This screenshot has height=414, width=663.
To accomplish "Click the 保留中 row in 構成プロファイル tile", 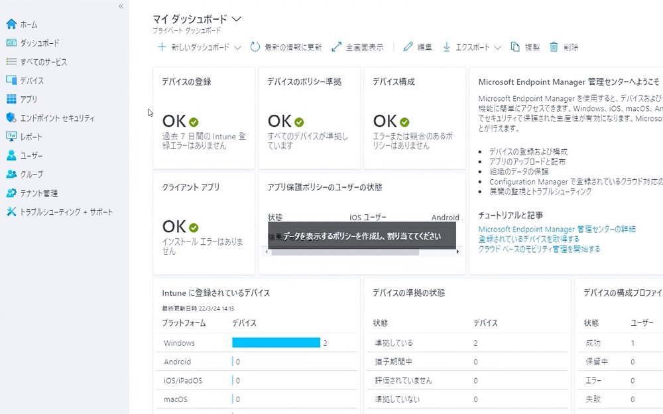I will 621,362.
